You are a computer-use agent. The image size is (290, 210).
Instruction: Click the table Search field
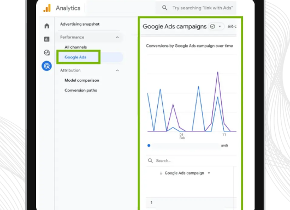pyautogui.click(x=192, y=161)
